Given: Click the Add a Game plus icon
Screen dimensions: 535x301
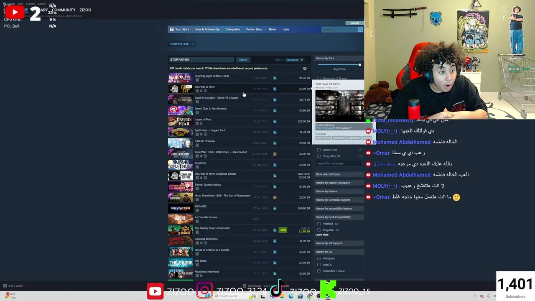Looking at the screenshot, I should tap(5, 286).
